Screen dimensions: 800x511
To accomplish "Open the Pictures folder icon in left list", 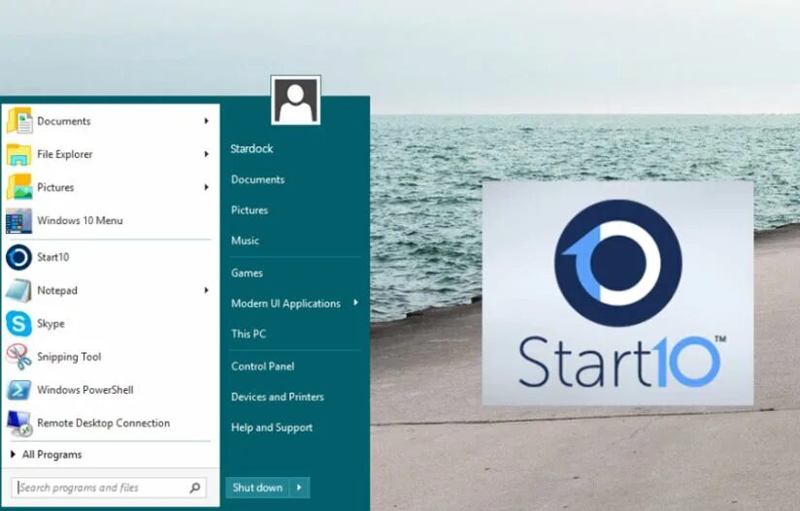I will 18,187.
